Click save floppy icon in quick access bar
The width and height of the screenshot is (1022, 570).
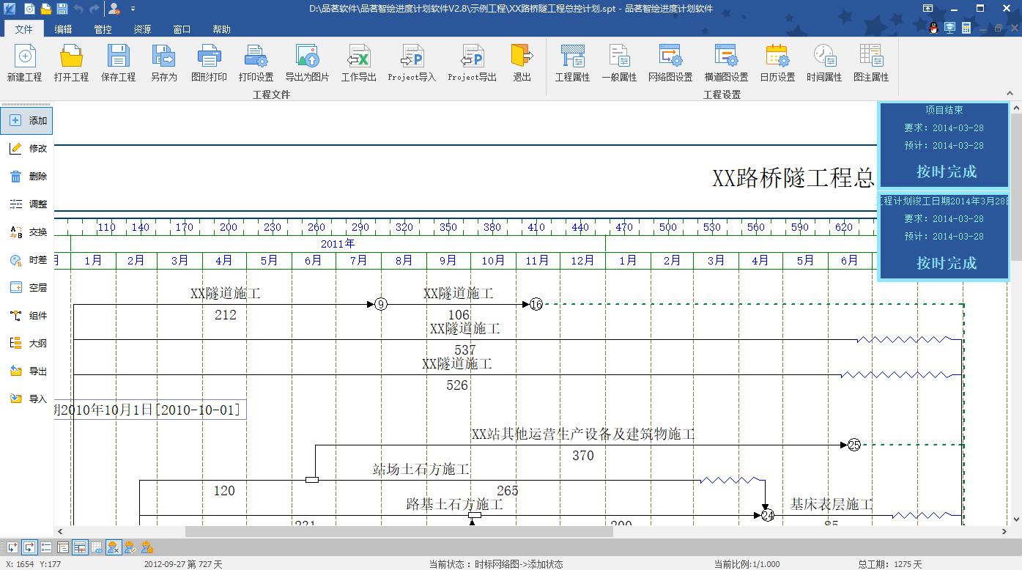[x=62, y=9]
